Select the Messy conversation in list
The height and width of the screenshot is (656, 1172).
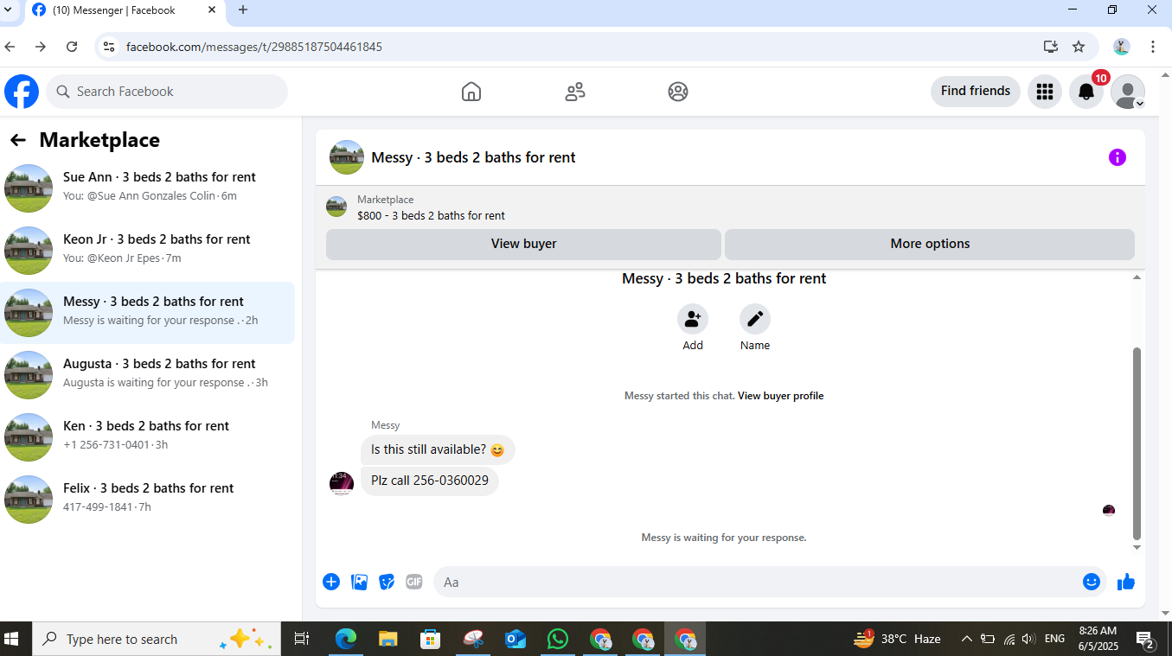(x=148, y=313)
